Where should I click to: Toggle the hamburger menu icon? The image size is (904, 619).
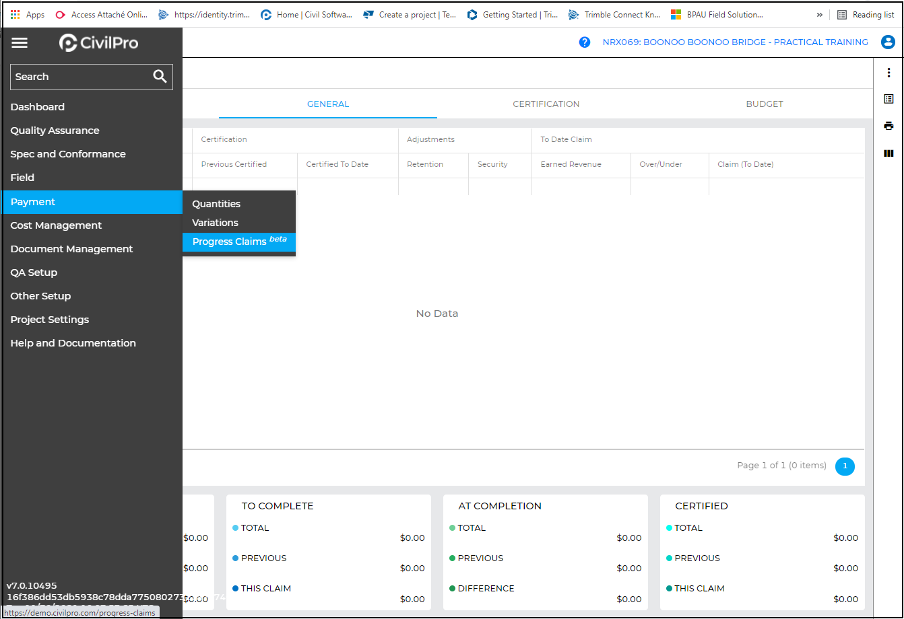click(20, 43)
